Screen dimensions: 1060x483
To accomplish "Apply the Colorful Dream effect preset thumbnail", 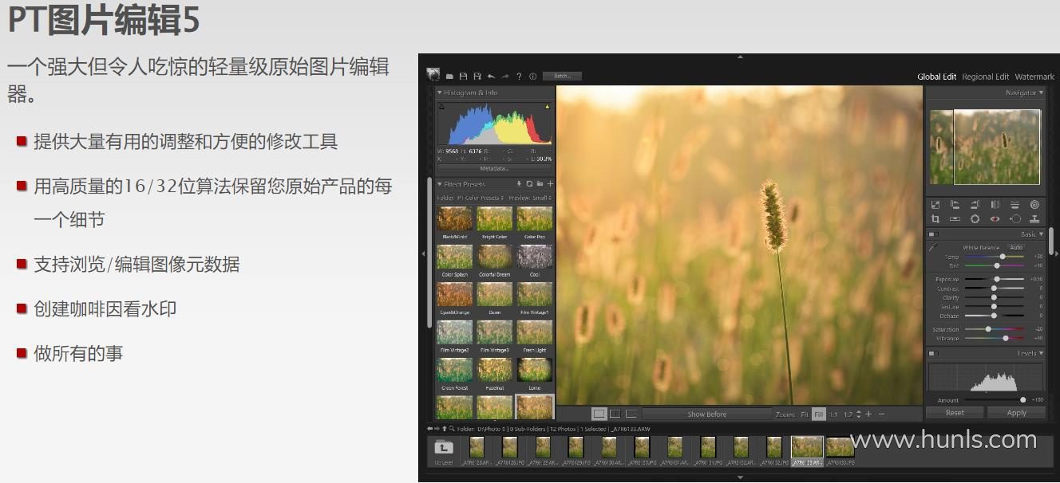I will point(495,256).
